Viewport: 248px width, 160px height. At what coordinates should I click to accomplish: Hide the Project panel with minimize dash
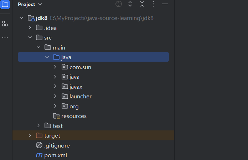[x=165, y=4]
